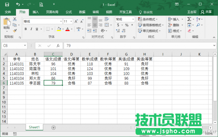Image resolution: width=218 pixels, height=137 pixels.
Task: Toggle wrap text in the cell
Action: point(107,19)
